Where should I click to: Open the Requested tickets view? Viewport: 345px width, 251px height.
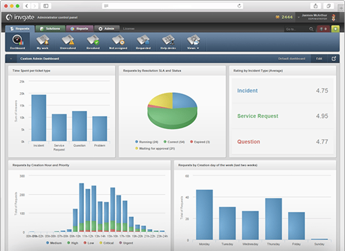(143, 41)
